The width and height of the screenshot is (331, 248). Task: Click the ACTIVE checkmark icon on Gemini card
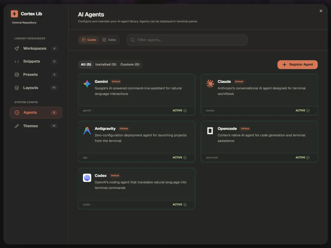[x=185, y=111]
